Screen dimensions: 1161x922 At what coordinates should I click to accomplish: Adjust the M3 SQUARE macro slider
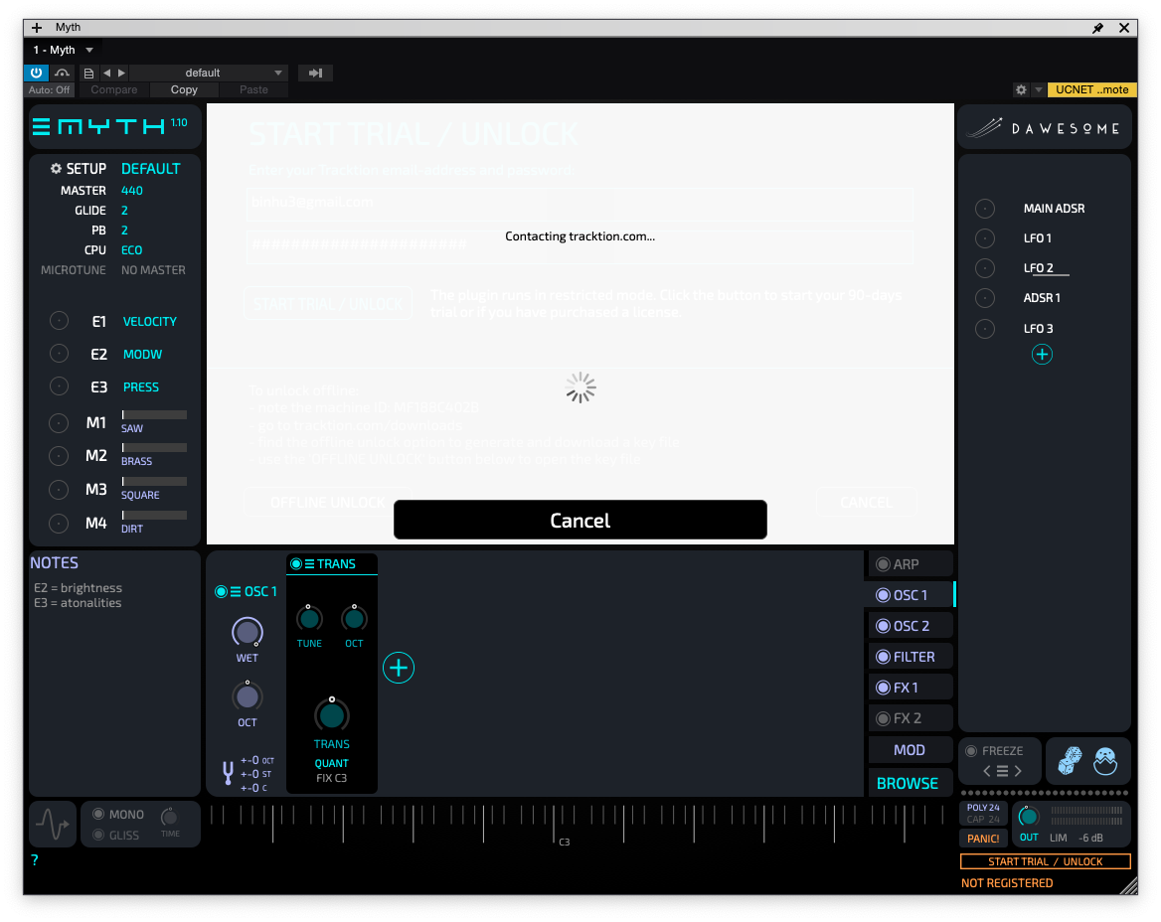coord(154,482)
